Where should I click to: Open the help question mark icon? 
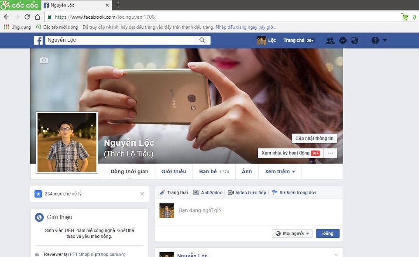pyautogui.click(x=375, y=40)
